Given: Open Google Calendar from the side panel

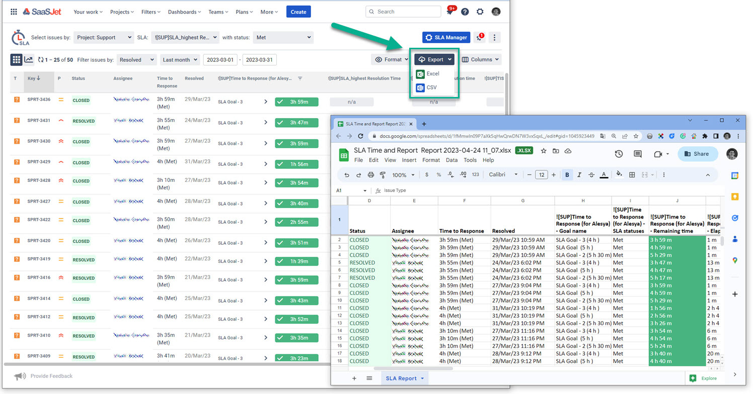Looking at the screenshot, I should 734,175.
